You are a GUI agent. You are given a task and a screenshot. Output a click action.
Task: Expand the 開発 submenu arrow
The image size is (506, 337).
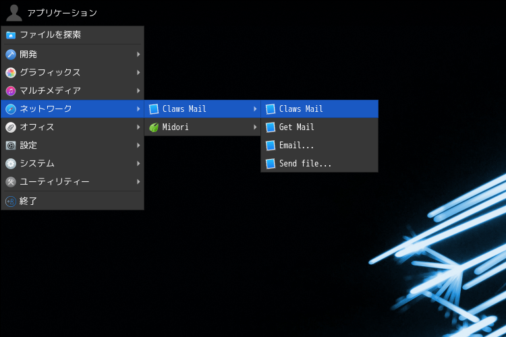click(138, 54)
